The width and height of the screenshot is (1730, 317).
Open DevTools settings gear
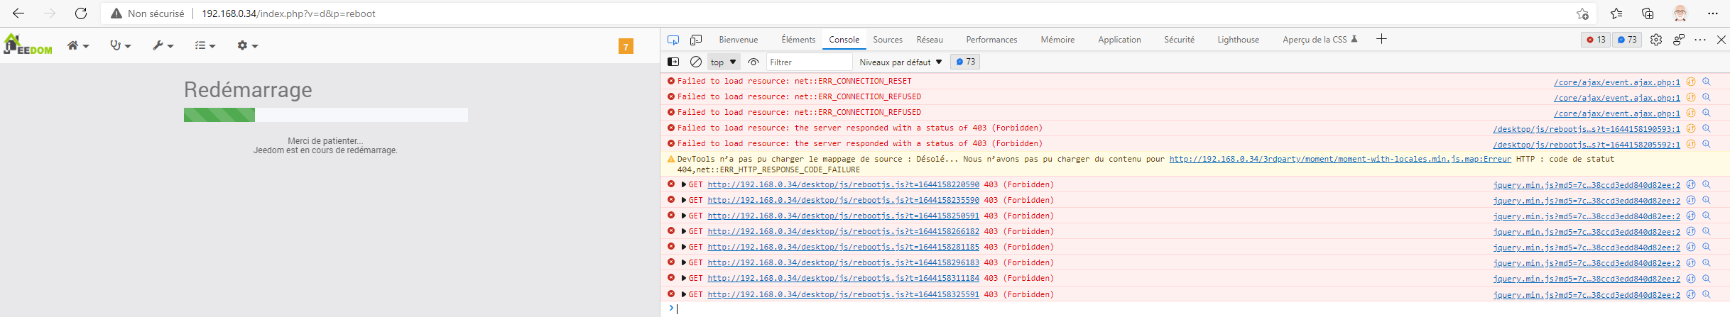[x=1656, y=40]
